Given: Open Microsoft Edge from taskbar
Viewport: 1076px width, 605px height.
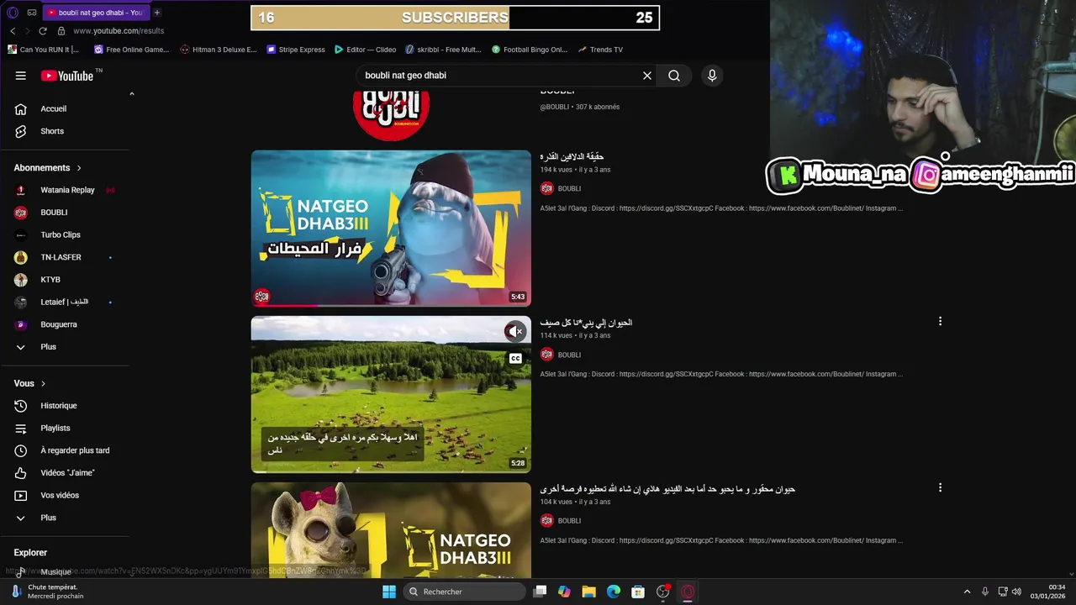Looking at the screenshot, I should tap(614, 592).
